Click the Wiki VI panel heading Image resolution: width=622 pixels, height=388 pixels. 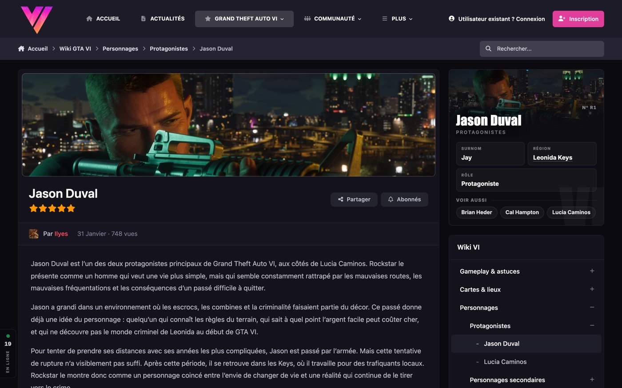(x=468, y=247)
